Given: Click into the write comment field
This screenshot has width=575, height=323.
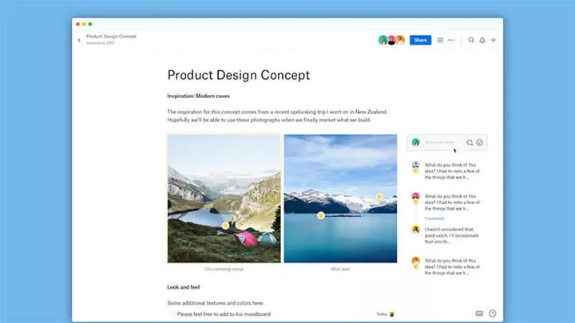Looking at the screenshot, I should [441, 143].
